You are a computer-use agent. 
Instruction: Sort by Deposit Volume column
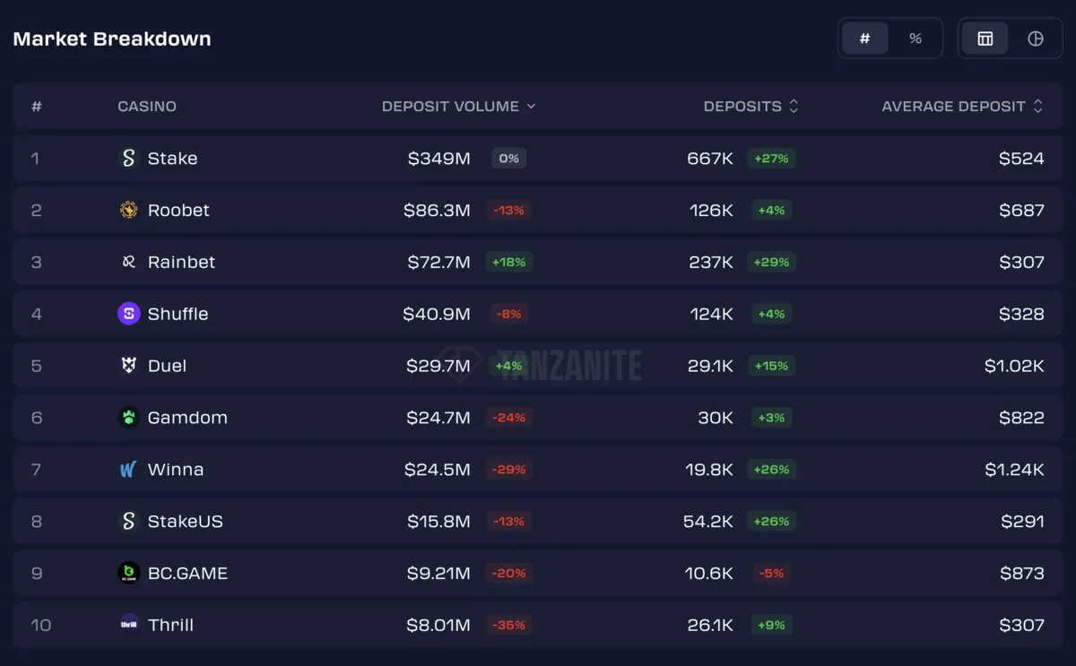(x=458, y=106)
